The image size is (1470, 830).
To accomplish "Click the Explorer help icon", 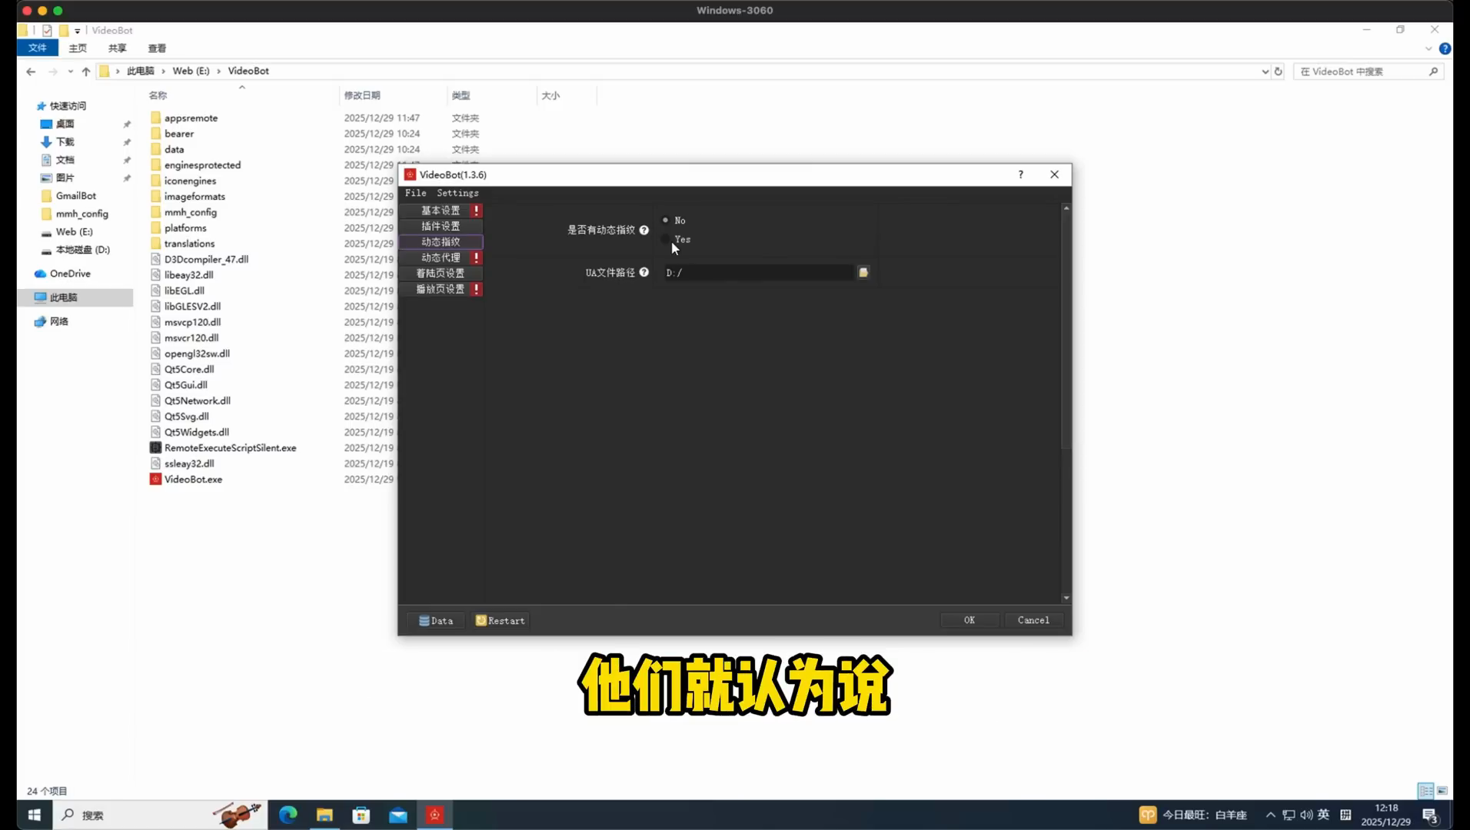I will point(1445,48).
